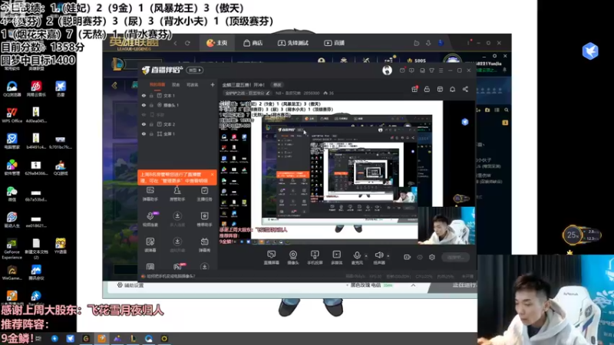Click the blue bird icon at top right
The width and height of the screenshot is (614, 345).
coord(590,51)
